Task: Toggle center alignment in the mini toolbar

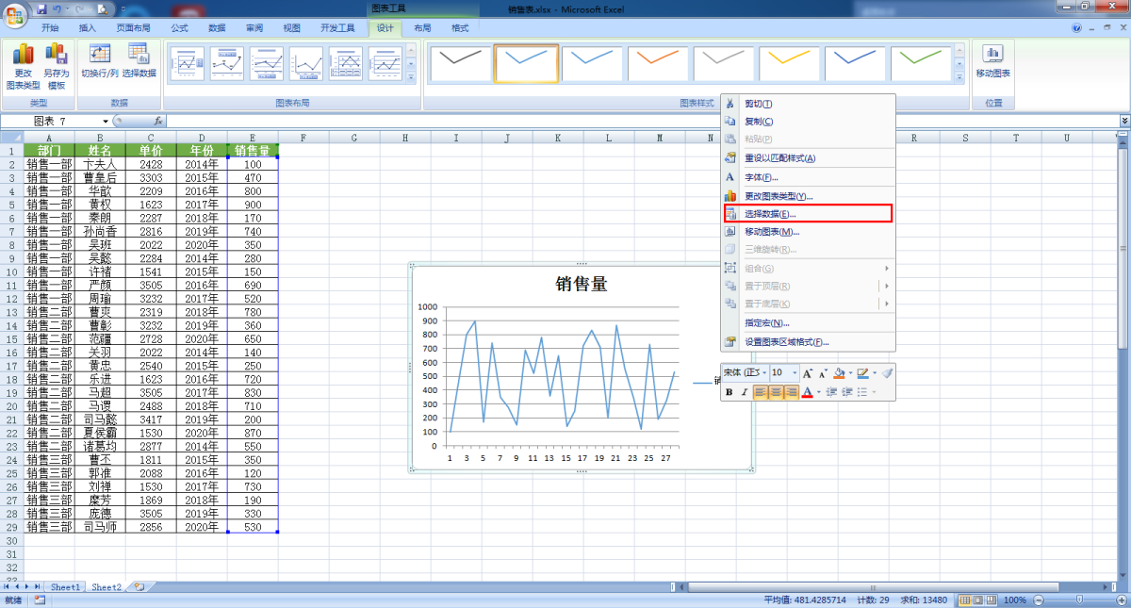Action: click(776, 392)
